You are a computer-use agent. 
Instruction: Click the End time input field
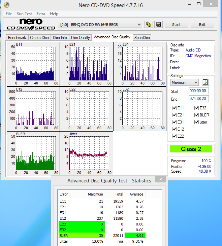click(199, 99)
